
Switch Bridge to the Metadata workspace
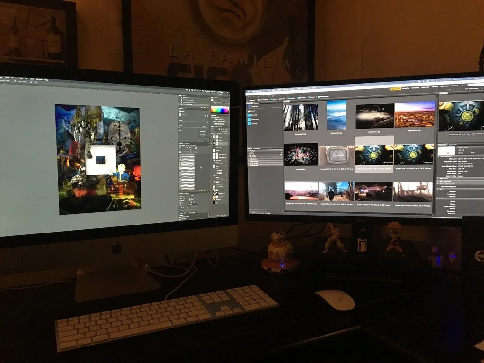tap(415, 87)
